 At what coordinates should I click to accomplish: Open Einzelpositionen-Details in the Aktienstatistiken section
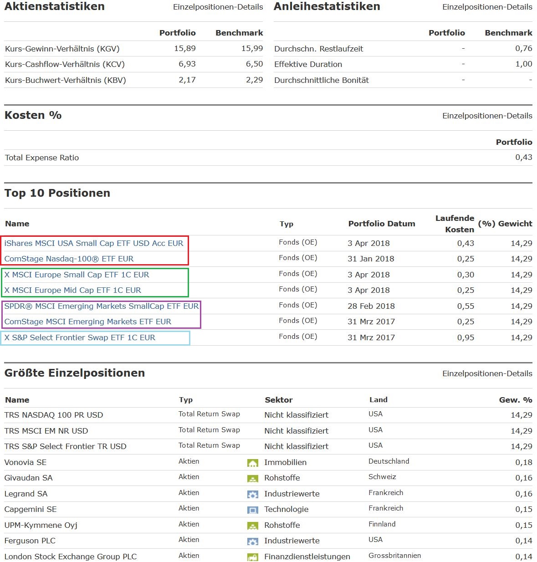[218, 7]
